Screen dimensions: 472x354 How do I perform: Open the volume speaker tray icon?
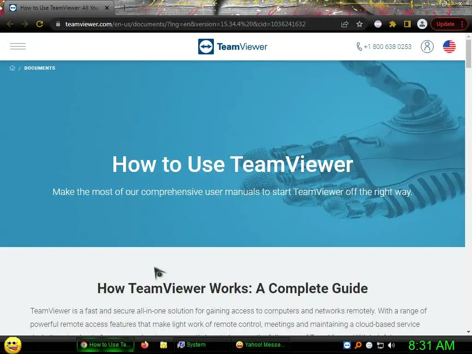(391, 345)
